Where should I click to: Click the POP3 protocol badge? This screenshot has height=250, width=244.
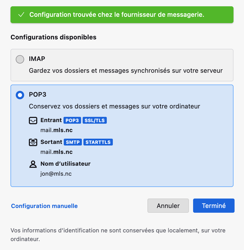click(x=72, y=120)
